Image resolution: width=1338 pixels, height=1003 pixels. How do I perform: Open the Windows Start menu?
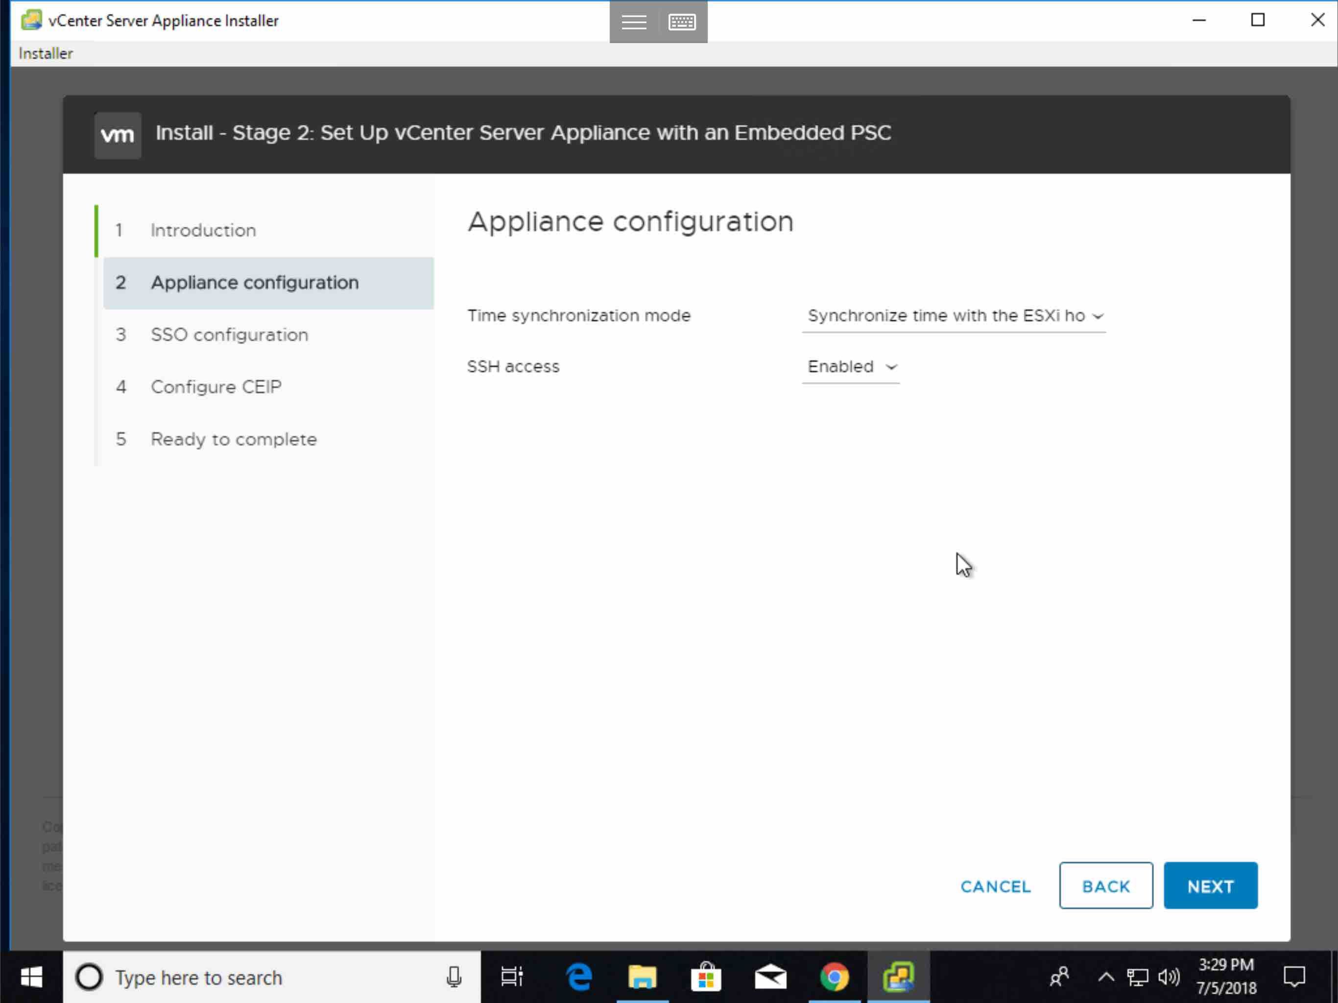(x=31, y=977)
